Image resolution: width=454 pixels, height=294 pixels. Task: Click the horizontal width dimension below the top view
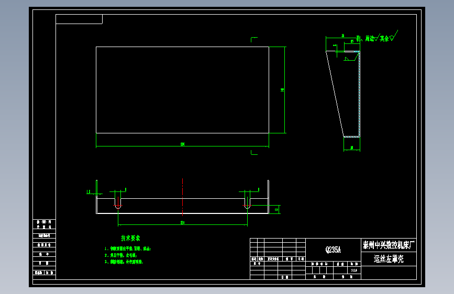click(x=182, y=144)
